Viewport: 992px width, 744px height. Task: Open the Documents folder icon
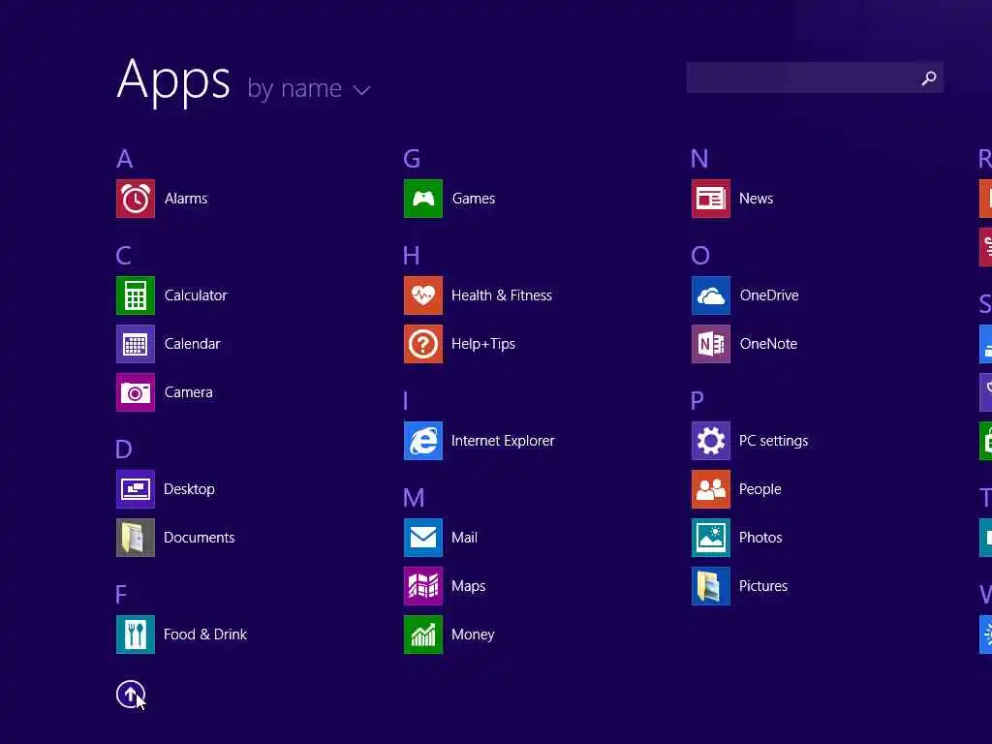point(136,538)
